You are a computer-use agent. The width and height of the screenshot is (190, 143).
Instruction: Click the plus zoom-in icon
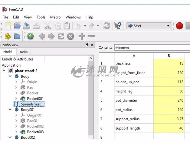[x=82, y=37]
